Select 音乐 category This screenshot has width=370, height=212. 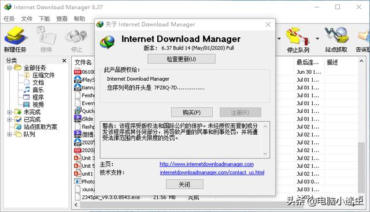point(38,90)
